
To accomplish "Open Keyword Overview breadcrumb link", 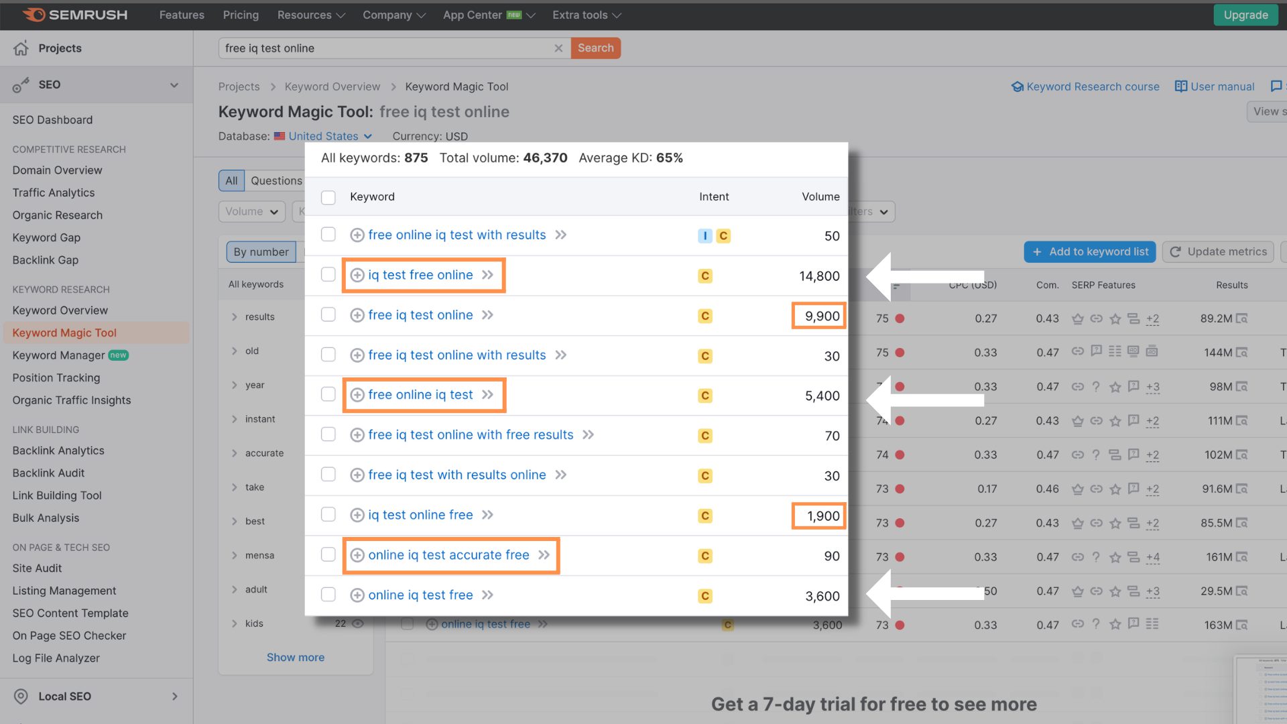I will [x=332, y=86].
